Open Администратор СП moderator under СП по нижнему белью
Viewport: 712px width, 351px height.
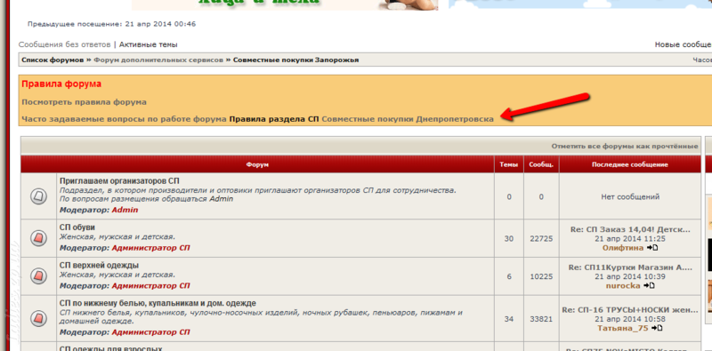point(150,332)
